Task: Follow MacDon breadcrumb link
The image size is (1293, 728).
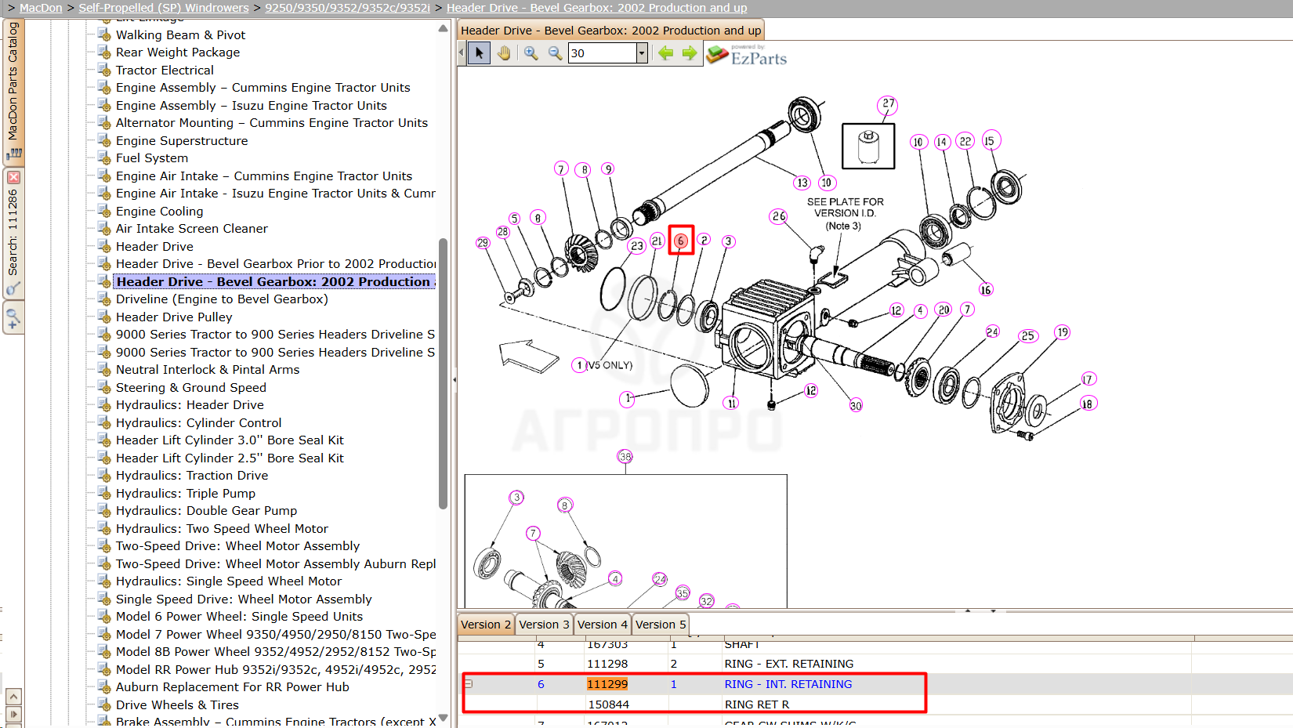Action: pyautogui.click(x=41, y=8)
